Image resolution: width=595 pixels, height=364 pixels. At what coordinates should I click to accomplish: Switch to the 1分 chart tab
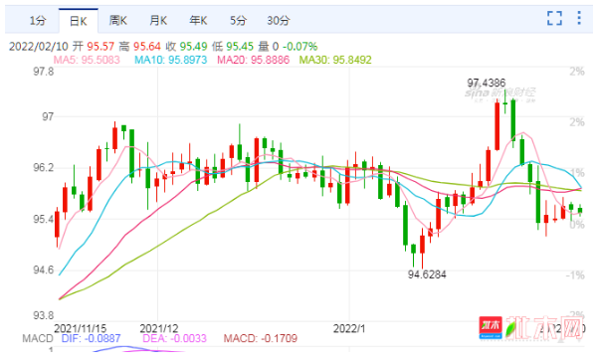pyautogui.click(x=38, y=21)
